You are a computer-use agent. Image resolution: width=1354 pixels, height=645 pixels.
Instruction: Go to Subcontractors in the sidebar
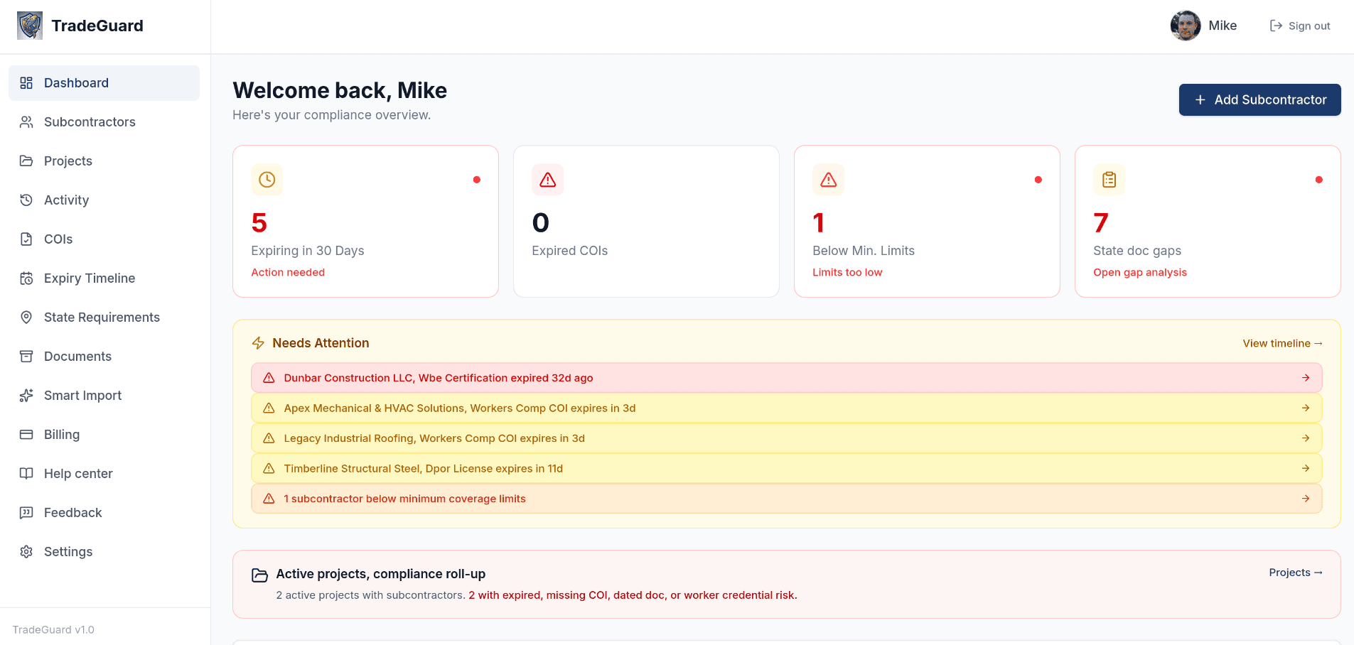coord(104,122)
